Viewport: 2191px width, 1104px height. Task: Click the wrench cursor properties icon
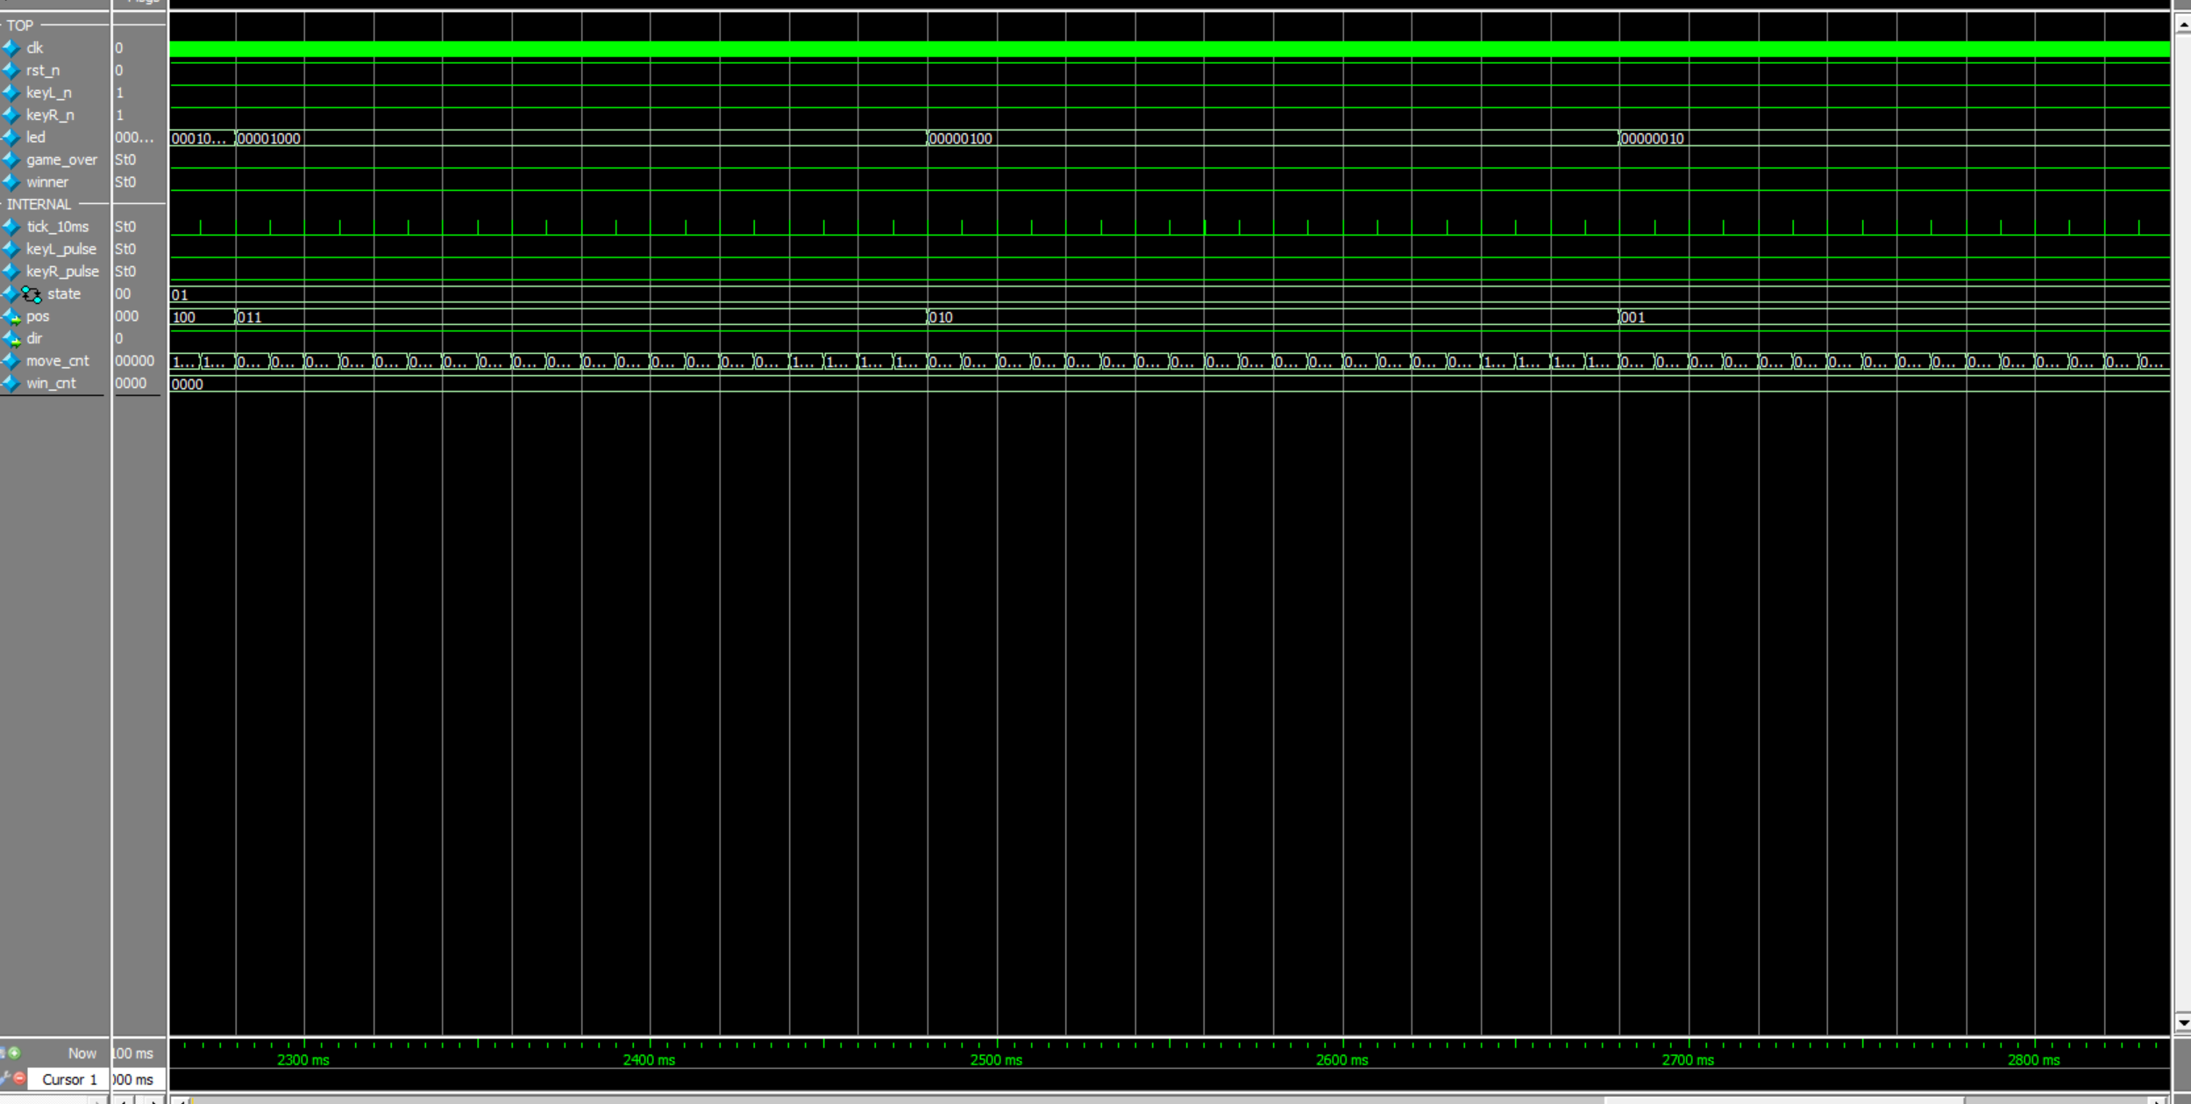tap(5, 1077)
